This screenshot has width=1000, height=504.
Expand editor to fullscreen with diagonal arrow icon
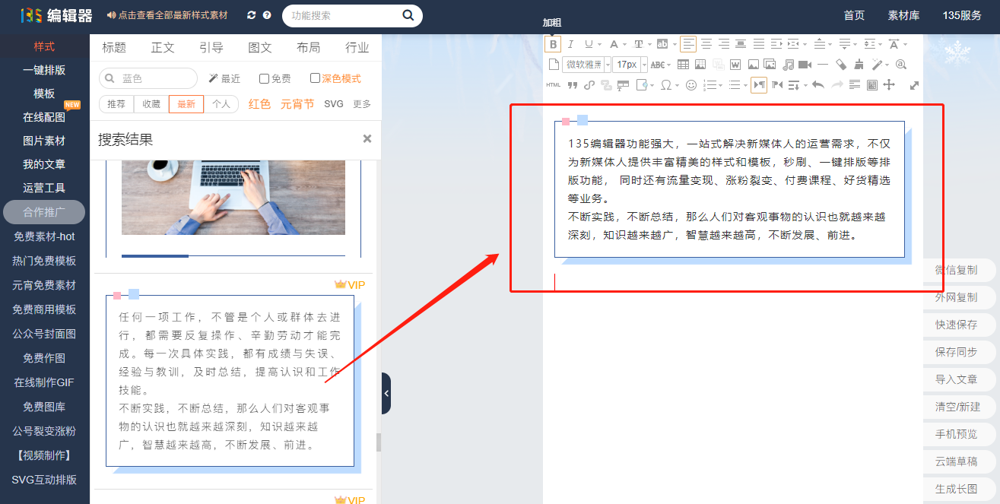click(914, 85)
